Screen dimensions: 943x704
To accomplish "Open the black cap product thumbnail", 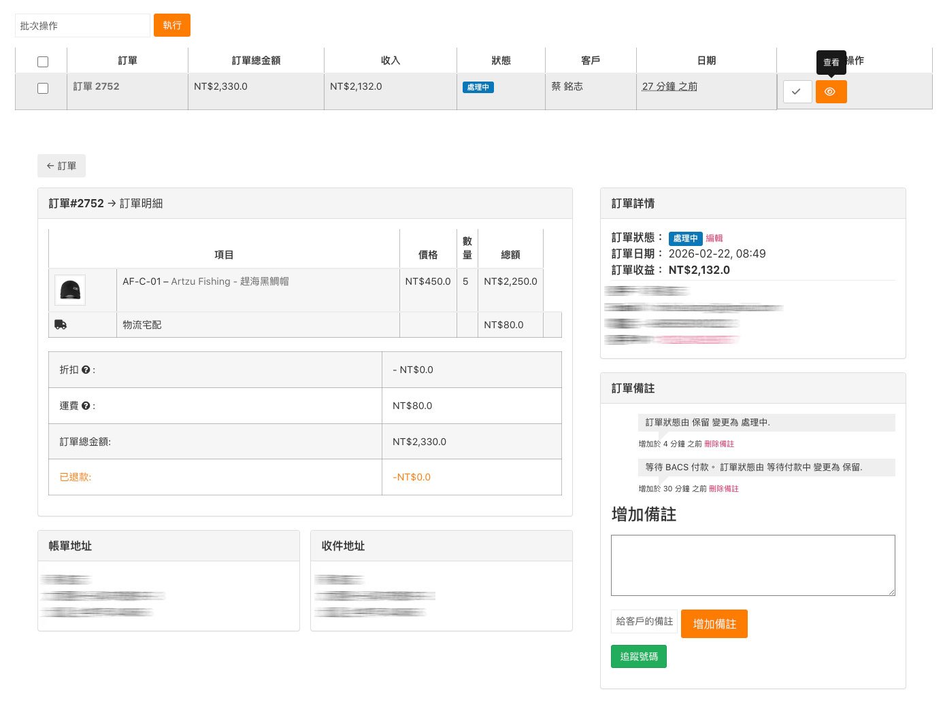I will click(x=70, y=290).
